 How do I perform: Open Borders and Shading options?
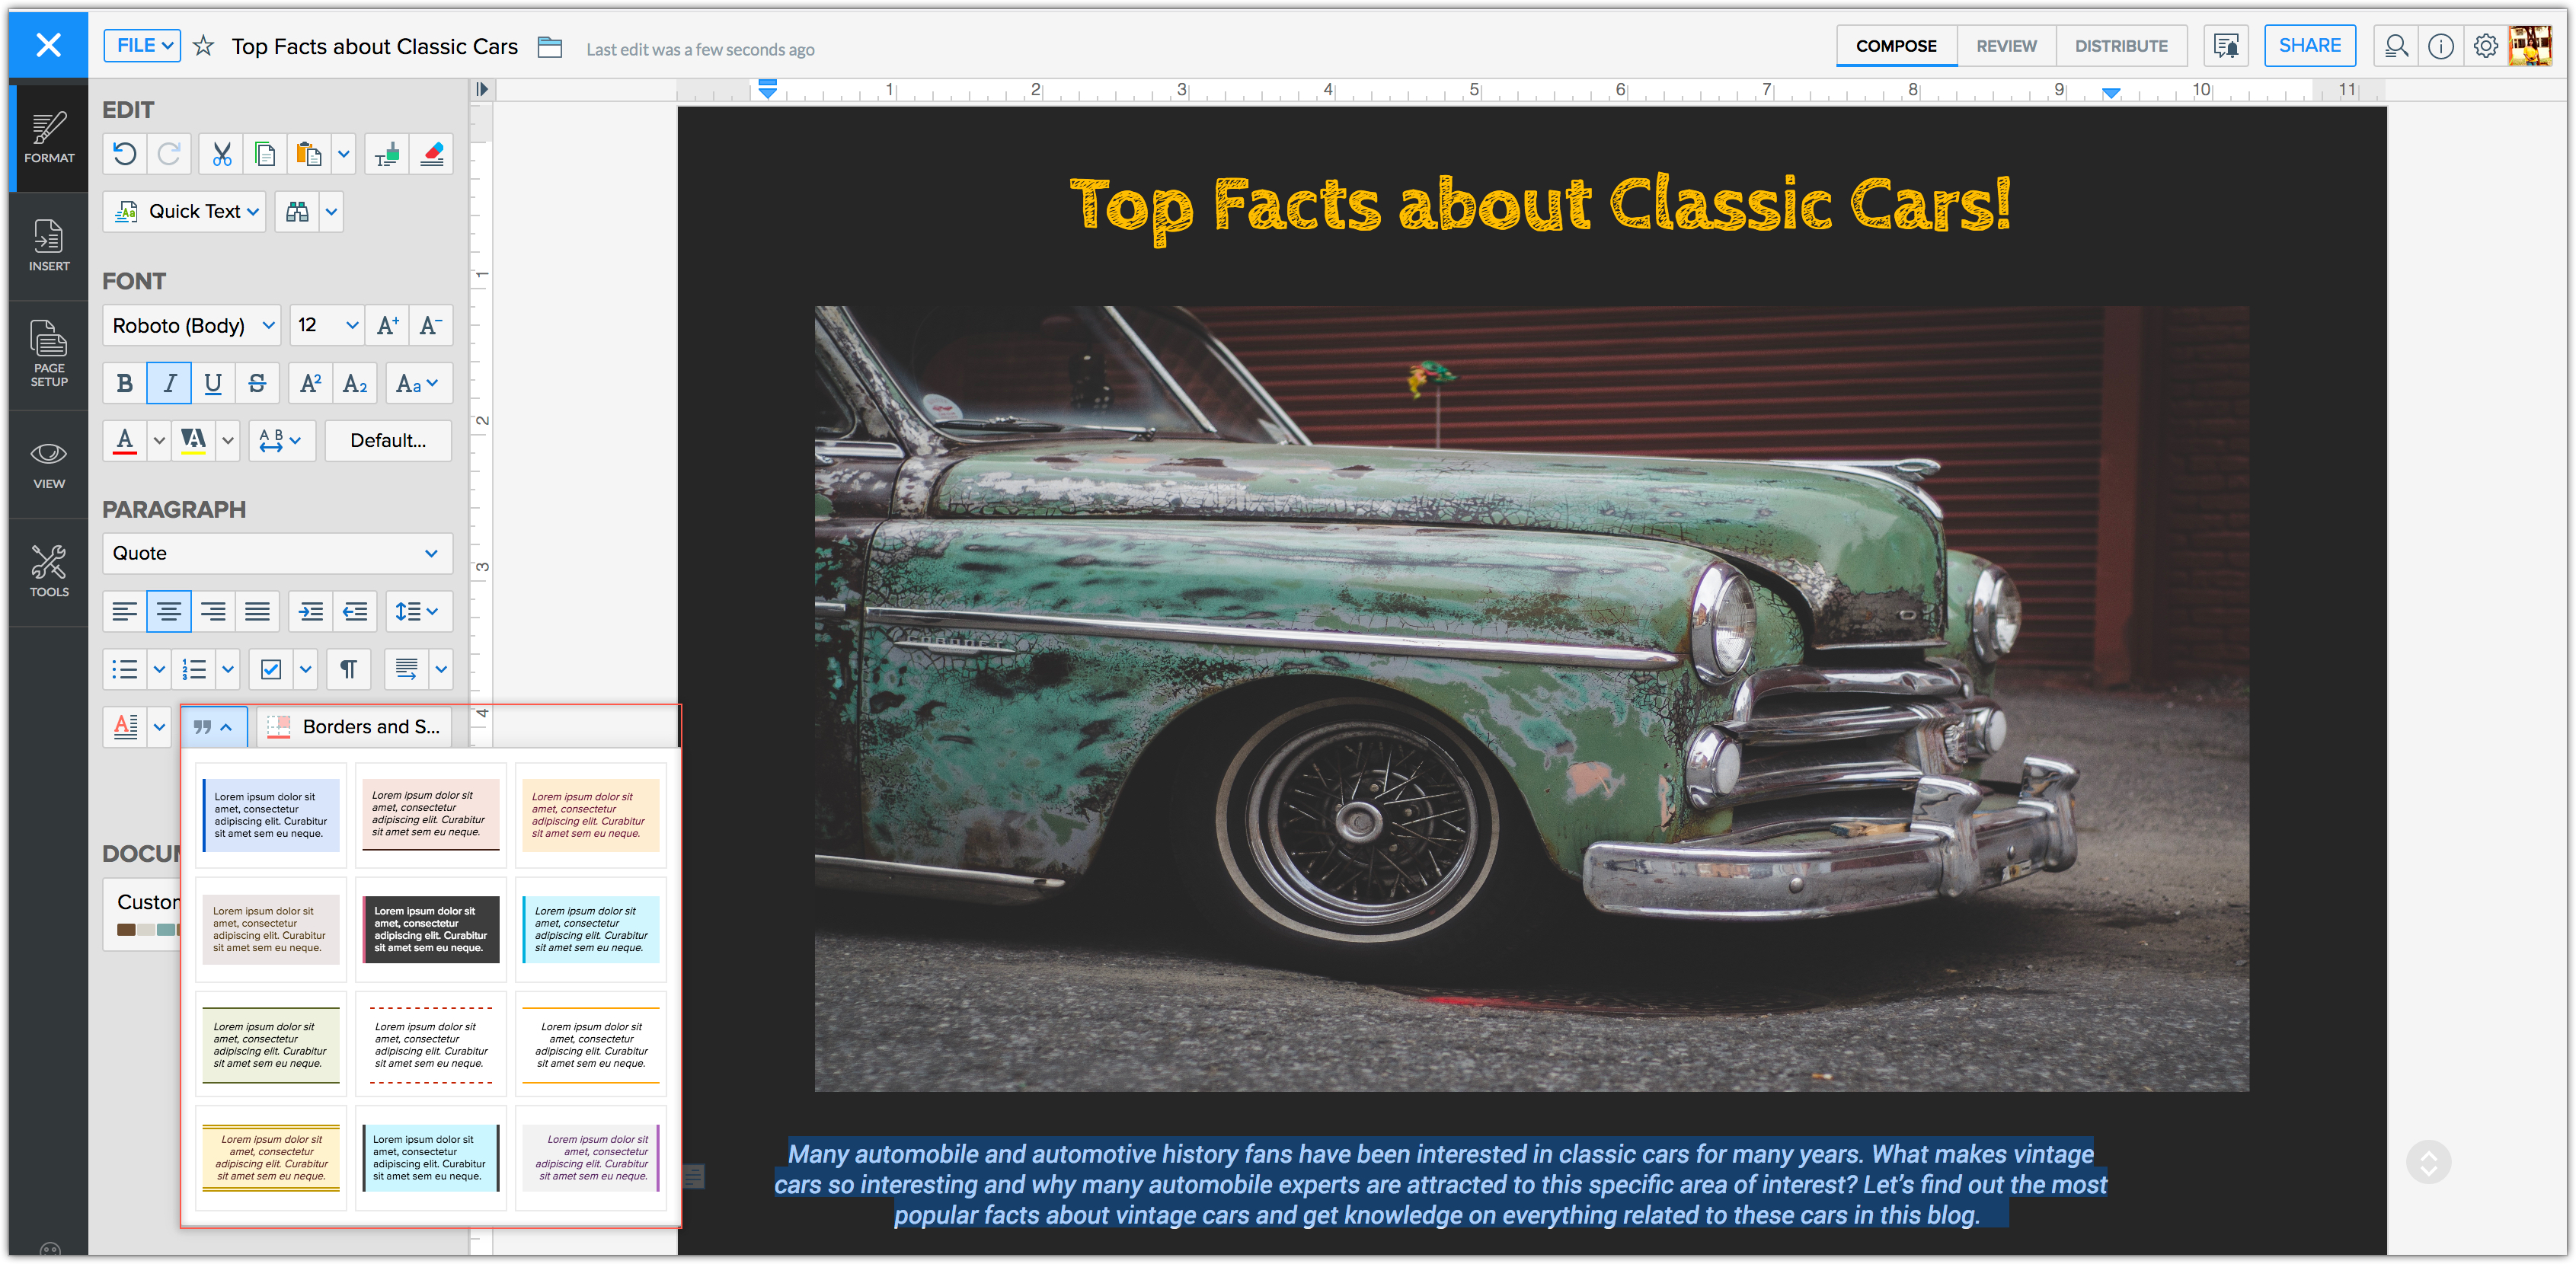[x=355, y=727]
